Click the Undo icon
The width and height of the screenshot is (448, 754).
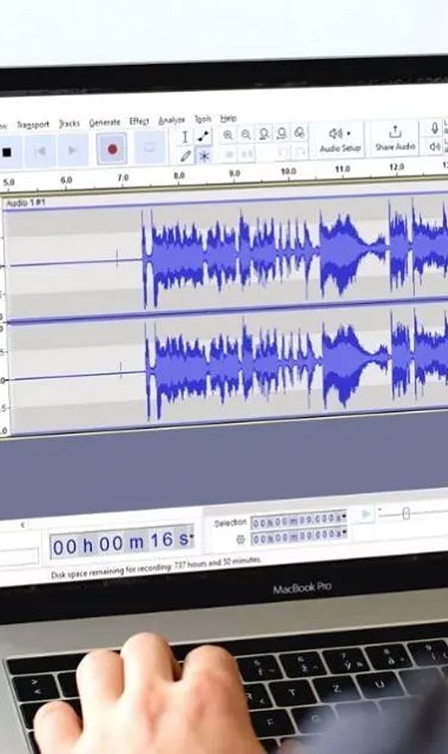point(283,152)
